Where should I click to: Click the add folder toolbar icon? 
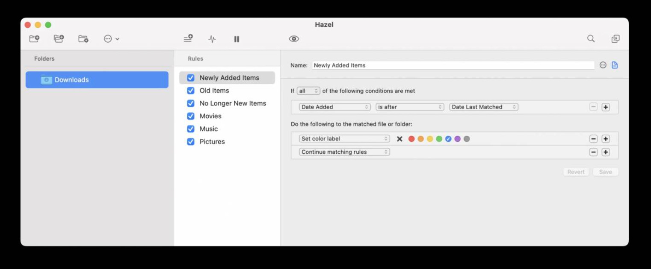34,39
